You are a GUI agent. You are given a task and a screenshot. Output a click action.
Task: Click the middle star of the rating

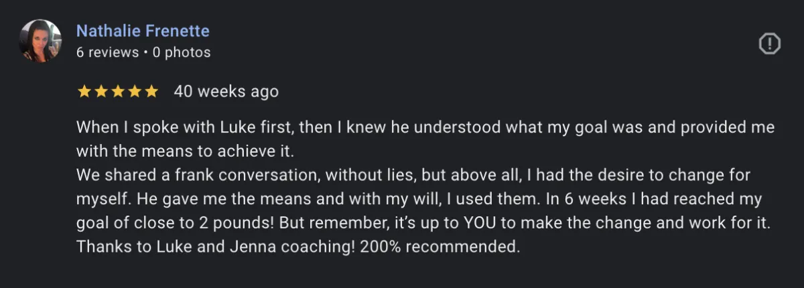[x=118, y=91]
